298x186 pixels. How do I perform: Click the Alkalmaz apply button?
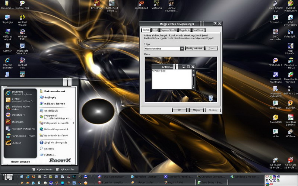coord(213,110)
